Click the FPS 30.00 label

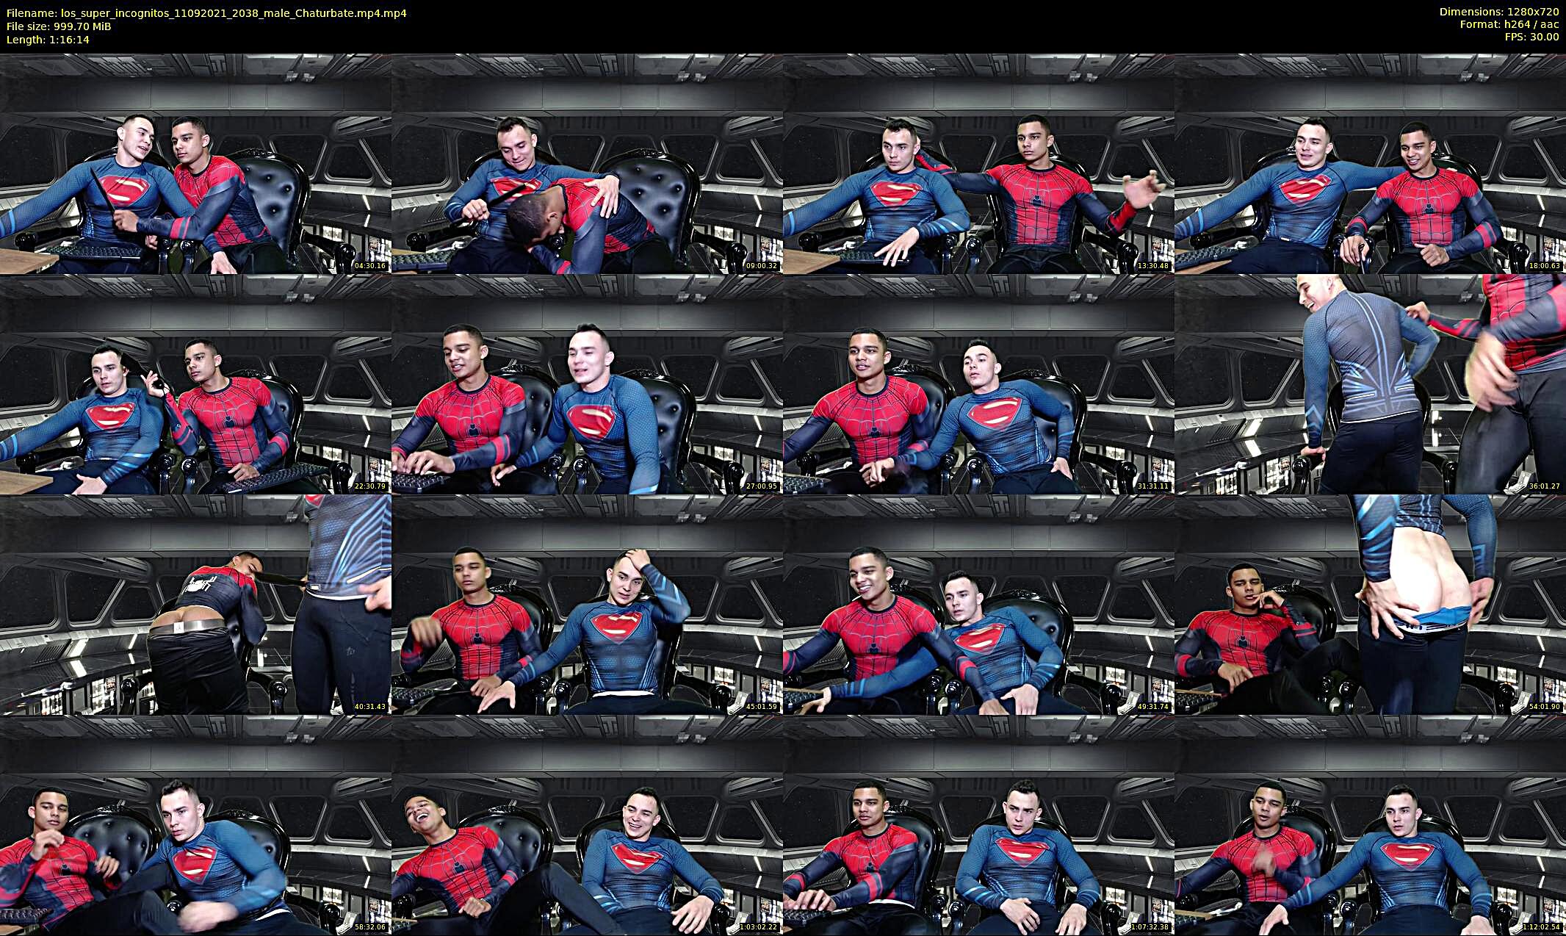click(1531, 37)
